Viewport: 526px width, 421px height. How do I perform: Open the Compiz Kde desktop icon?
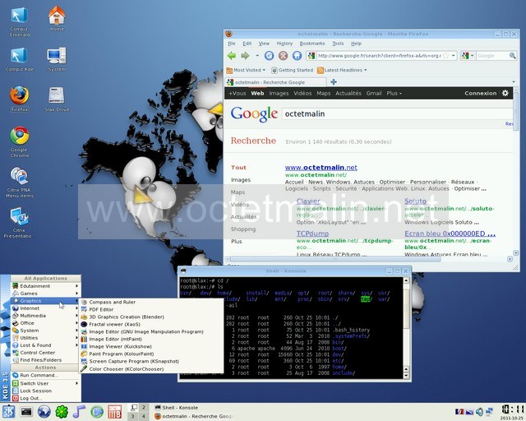[20, 59]
